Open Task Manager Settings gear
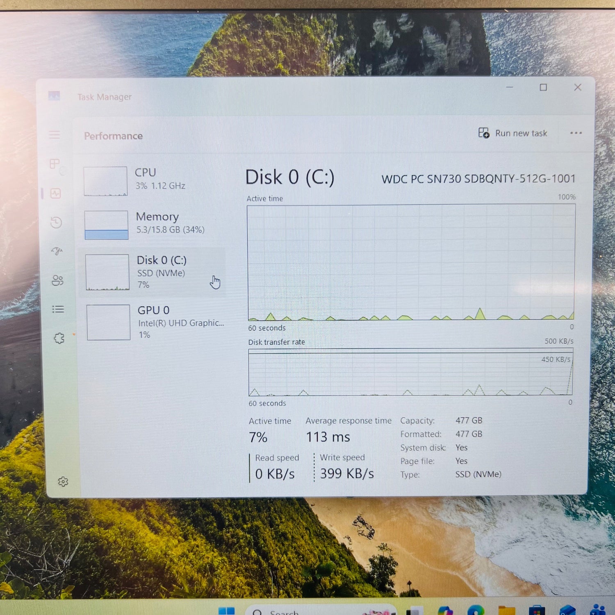 coord(63,482)
